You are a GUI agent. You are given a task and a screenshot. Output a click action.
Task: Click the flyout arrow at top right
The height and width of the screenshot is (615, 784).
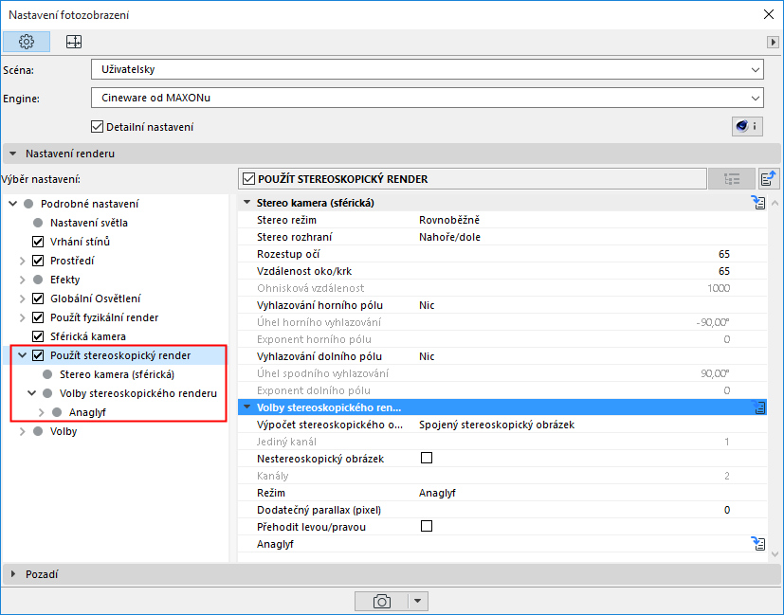(x=773, y=42)
